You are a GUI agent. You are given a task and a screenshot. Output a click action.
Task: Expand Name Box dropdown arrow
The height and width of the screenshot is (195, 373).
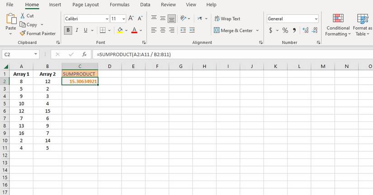coord(35,54)
